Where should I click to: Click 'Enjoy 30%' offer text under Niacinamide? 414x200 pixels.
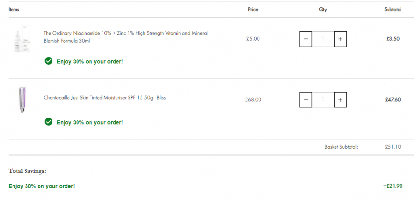point(90,62)
